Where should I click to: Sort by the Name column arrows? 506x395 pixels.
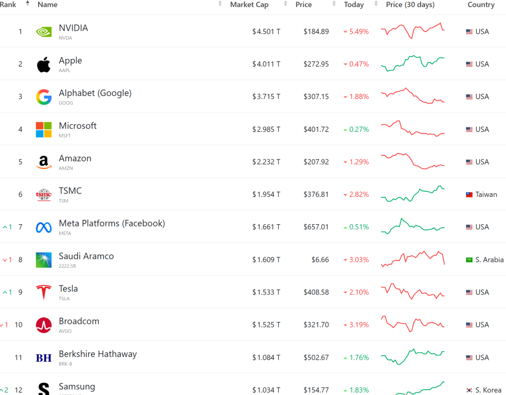(x=220, y=4)
